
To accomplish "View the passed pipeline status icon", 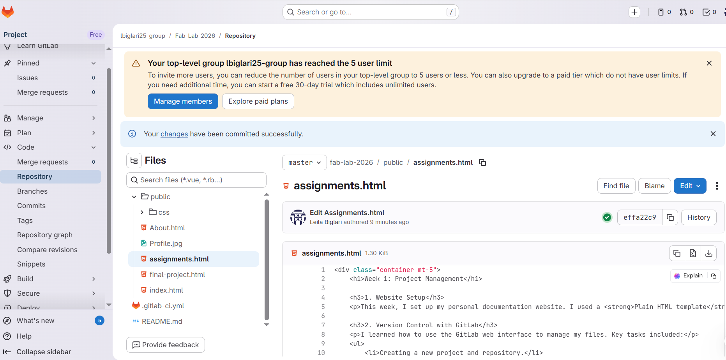I will click(607, 217).
